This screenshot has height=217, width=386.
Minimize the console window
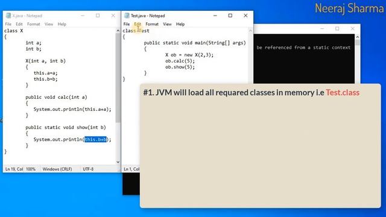point(322,28)
